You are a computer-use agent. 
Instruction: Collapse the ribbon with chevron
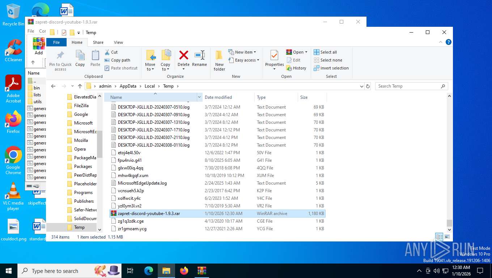[x=441, y=42]
